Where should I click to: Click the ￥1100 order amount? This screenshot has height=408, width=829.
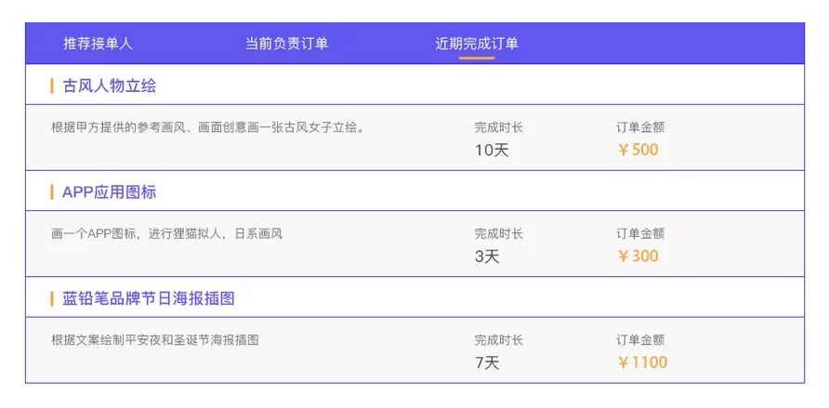[x=642, y=362]
